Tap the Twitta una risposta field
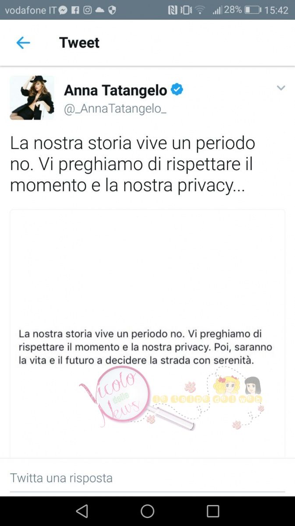 (x=147, y=478)
